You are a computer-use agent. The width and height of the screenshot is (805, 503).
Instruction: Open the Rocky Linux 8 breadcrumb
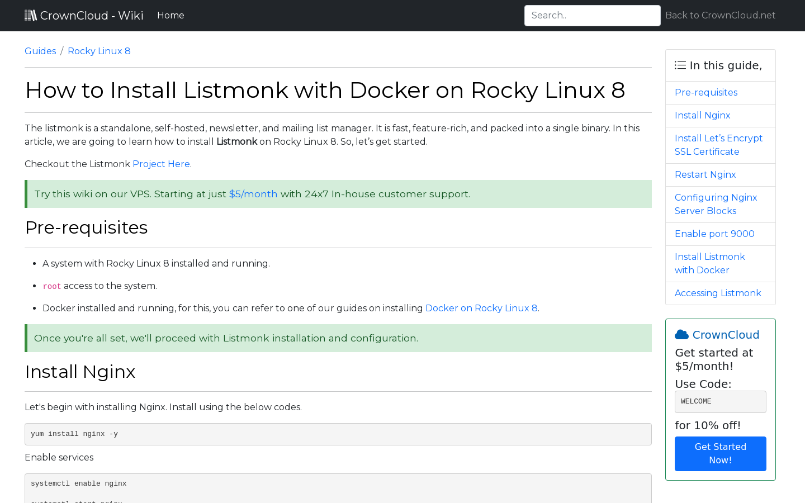(x=99, y=51)
